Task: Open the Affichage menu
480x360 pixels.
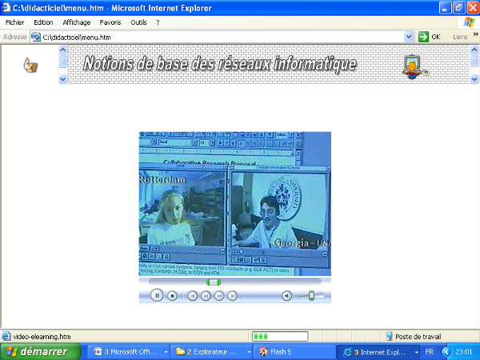Action: click(77, 22)
